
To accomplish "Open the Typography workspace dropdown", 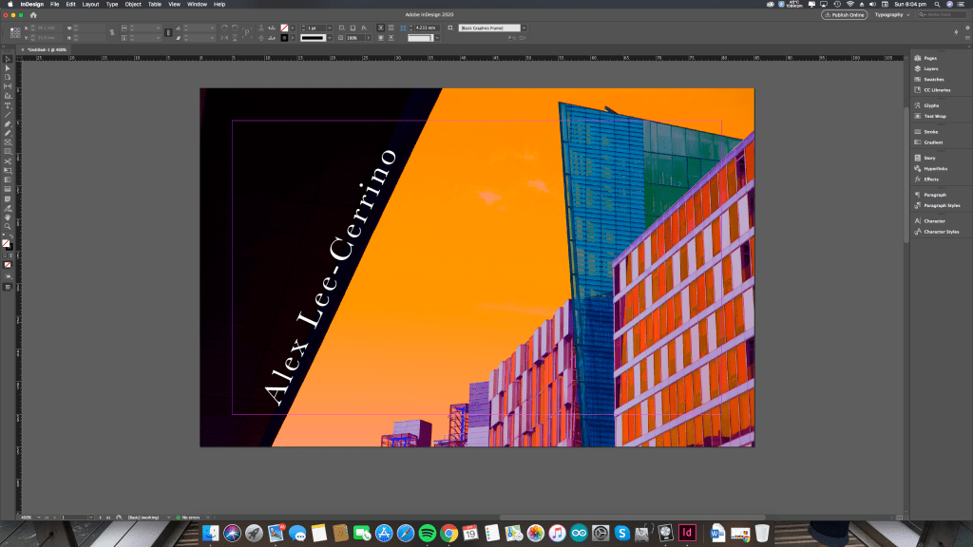I will click(892, 15).
